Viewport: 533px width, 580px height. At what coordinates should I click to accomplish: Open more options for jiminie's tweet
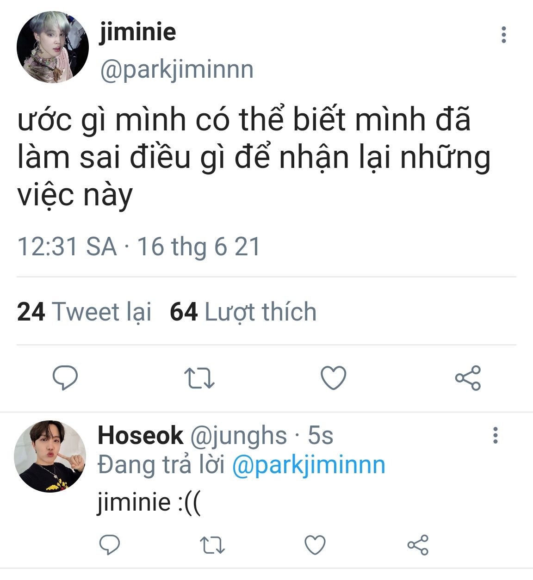[x=503, y=35]
